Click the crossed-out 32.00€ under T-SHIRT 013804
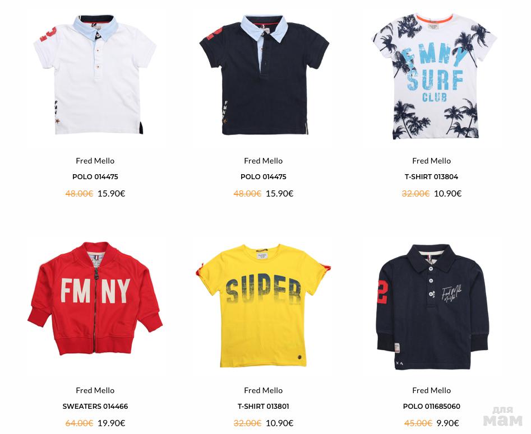 (415, 194)
